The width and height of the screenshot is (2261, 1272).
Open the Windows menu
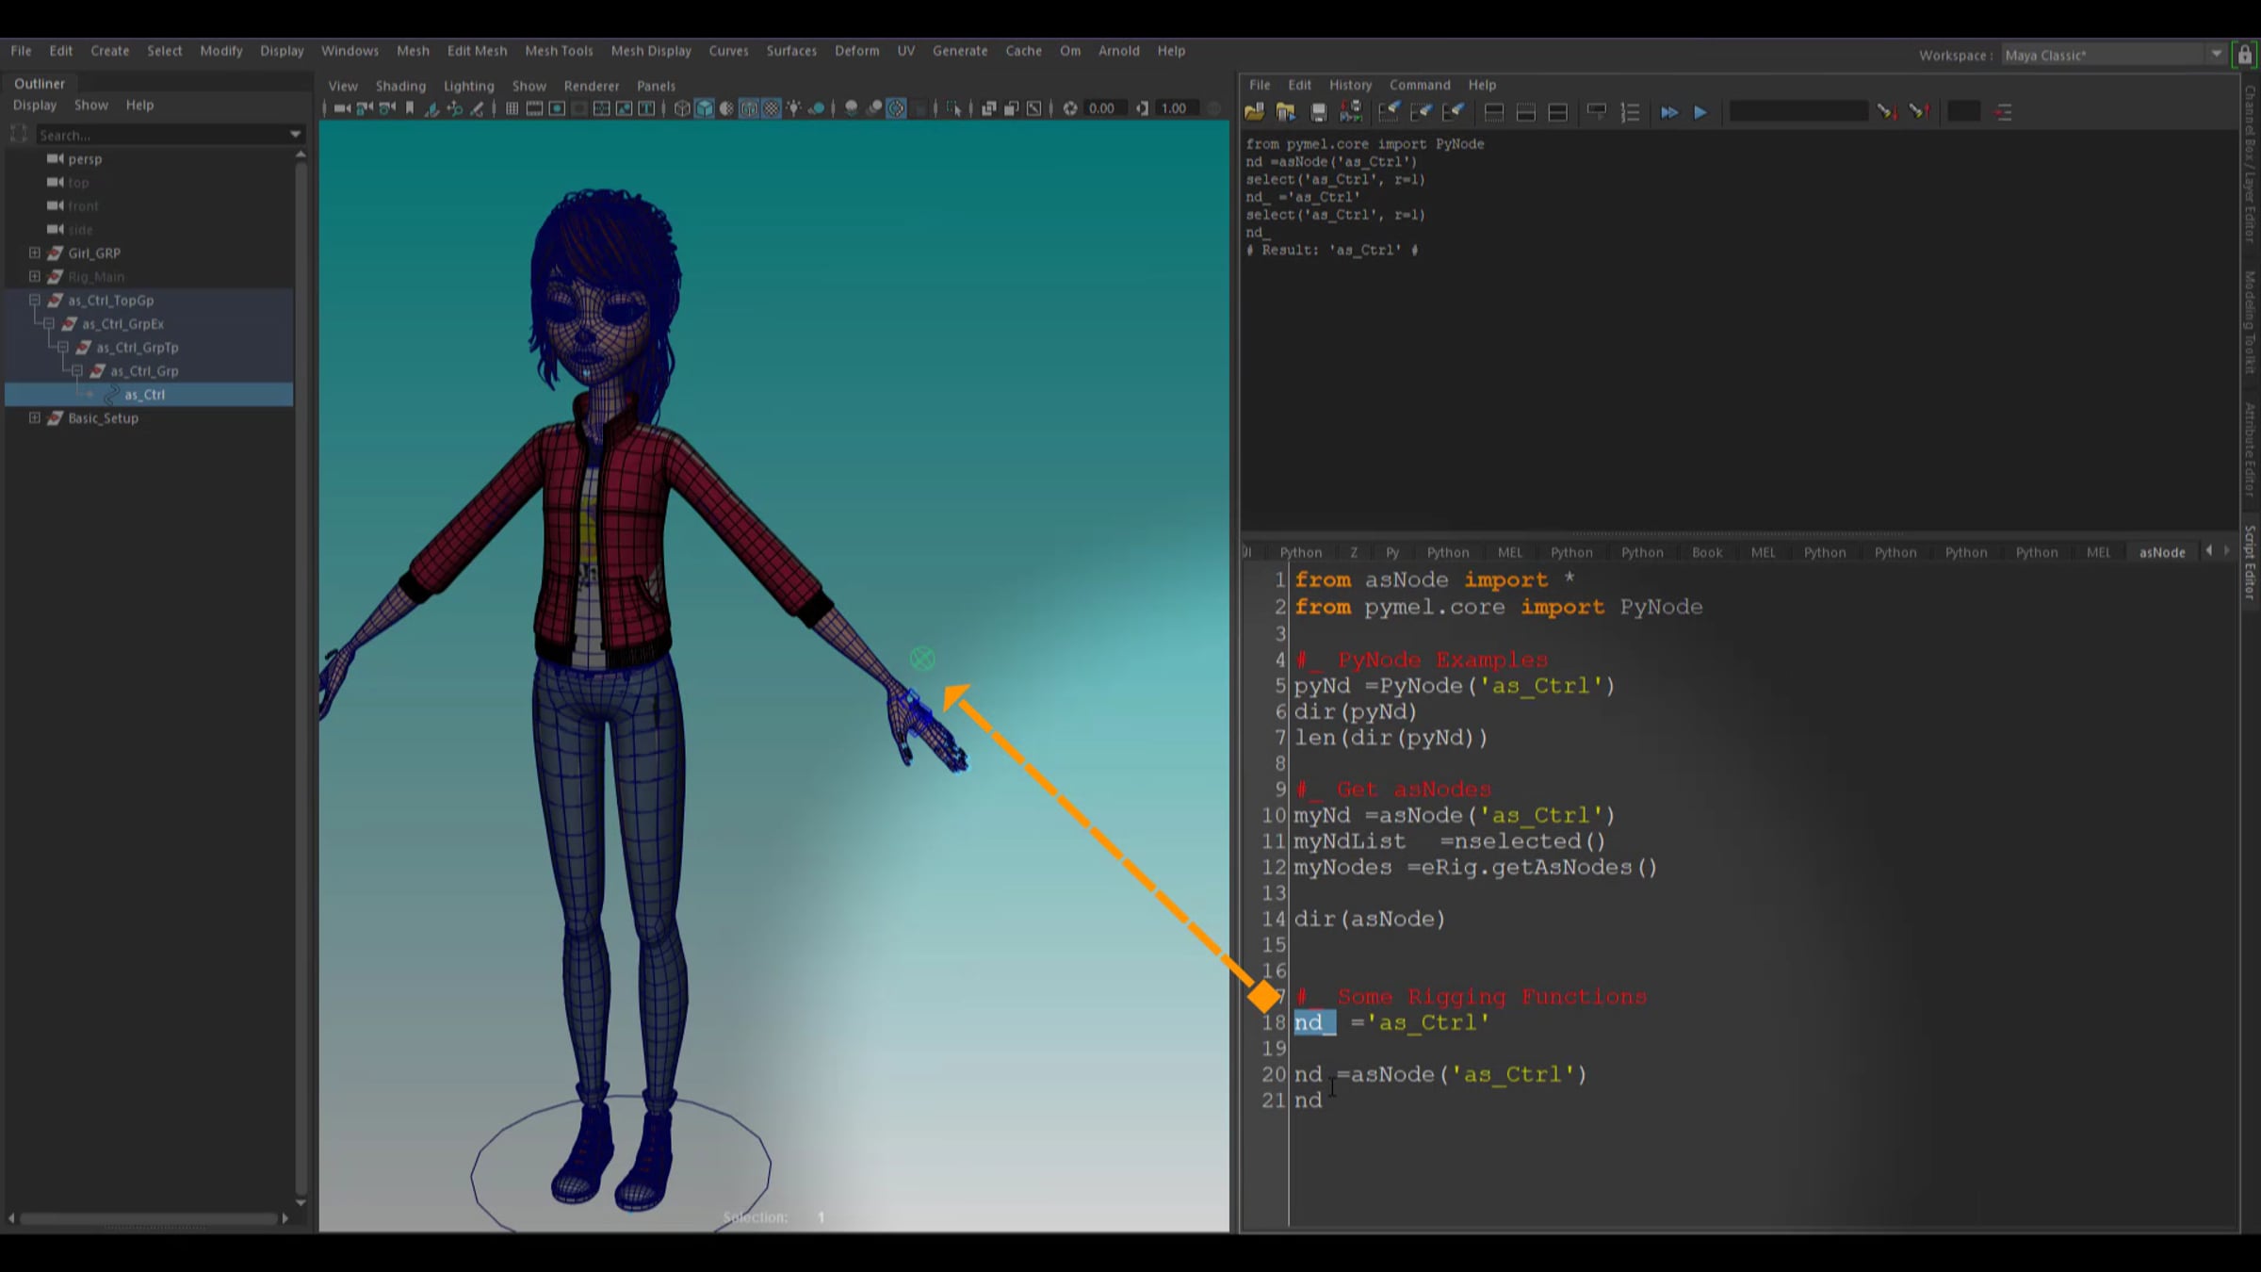[x=350, y=51]
